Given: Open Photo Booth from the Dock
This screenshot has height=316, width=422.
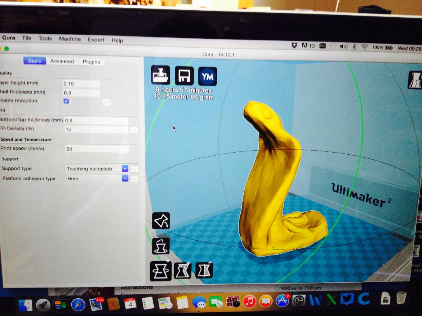Looking at the screenshot, I should click(x=232, y=302).
